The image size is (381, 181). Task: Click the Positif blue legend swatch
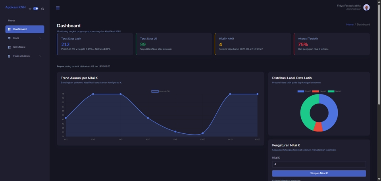coord(300,91)
